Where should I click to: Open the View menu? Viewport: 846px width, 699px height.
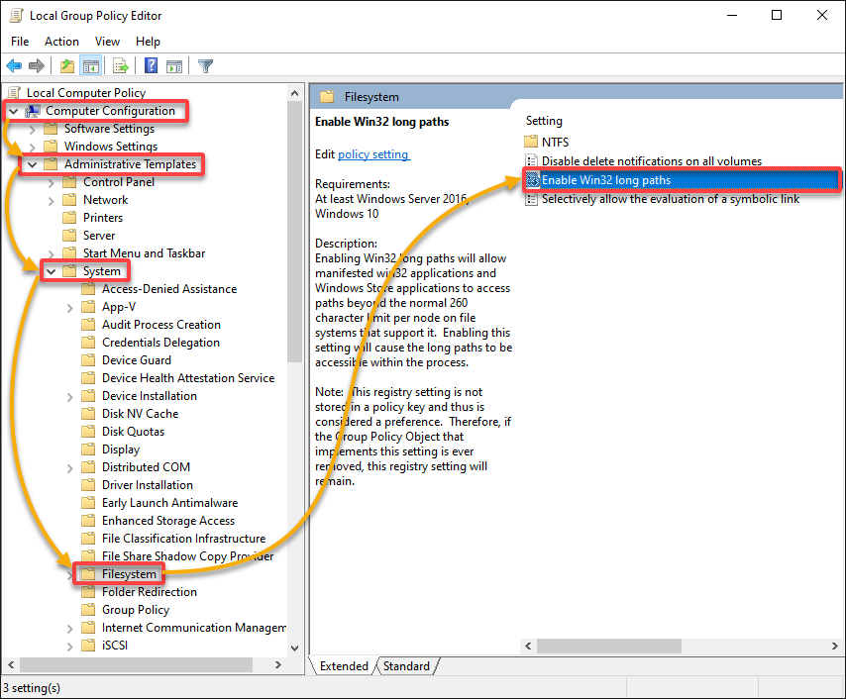click(x=107, y=42)
